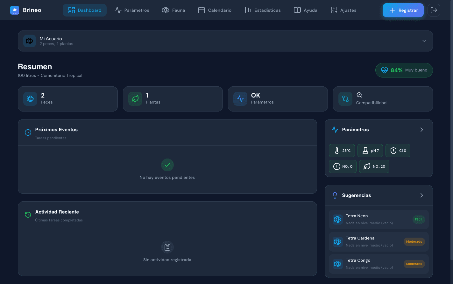Switch to the Fauna tab

pyautogui.click(x=173, y=10)
